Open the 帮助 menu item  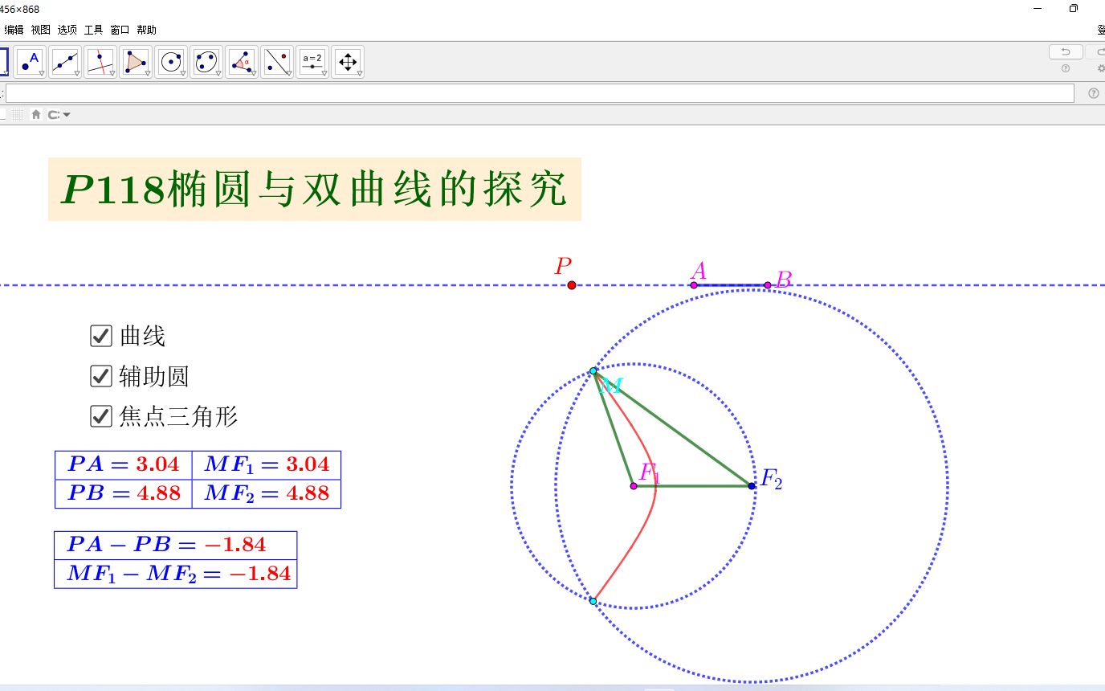click(146, 29)
